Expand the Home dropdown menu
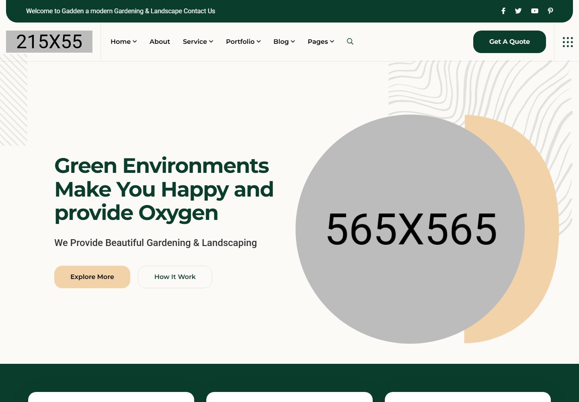The height and width of the screenshot is (402, 579). [124, 41]
